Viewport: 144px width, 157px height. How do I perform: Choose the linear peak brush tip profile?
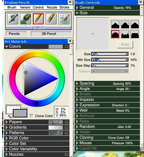tap(135, 24)
